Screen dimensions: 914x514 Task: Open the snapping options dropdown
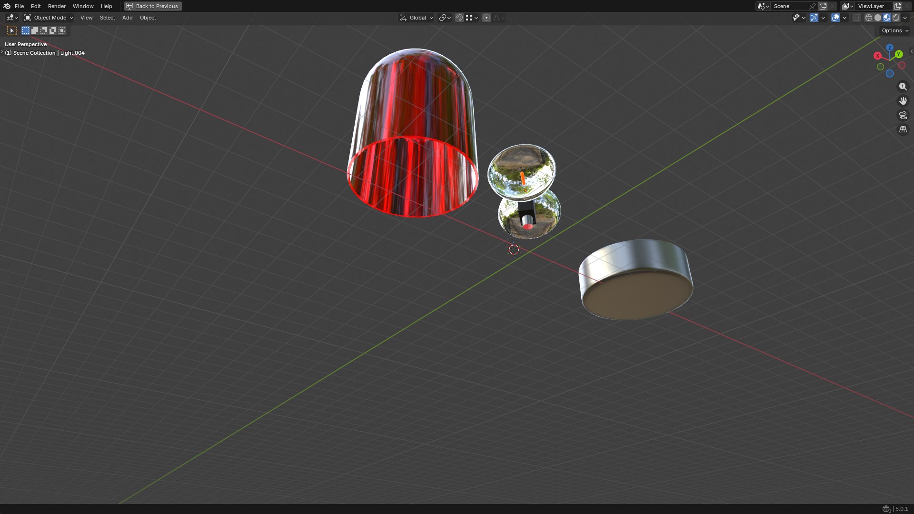472,18
